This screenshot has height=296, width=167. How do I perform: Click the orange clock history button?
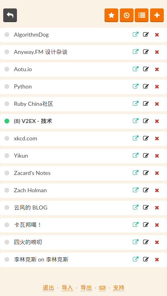click(127, 15)
